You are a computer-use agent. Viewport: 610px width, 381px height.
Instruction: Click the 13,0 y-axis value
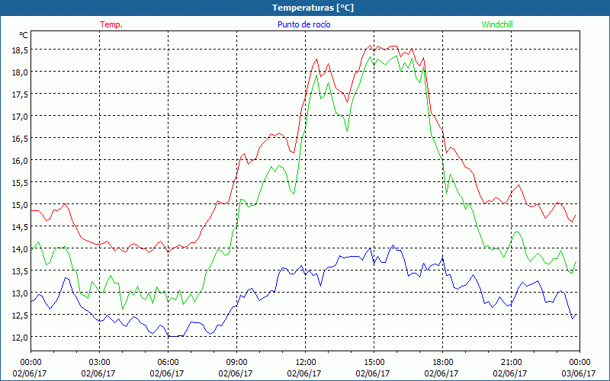pos(19,293)
